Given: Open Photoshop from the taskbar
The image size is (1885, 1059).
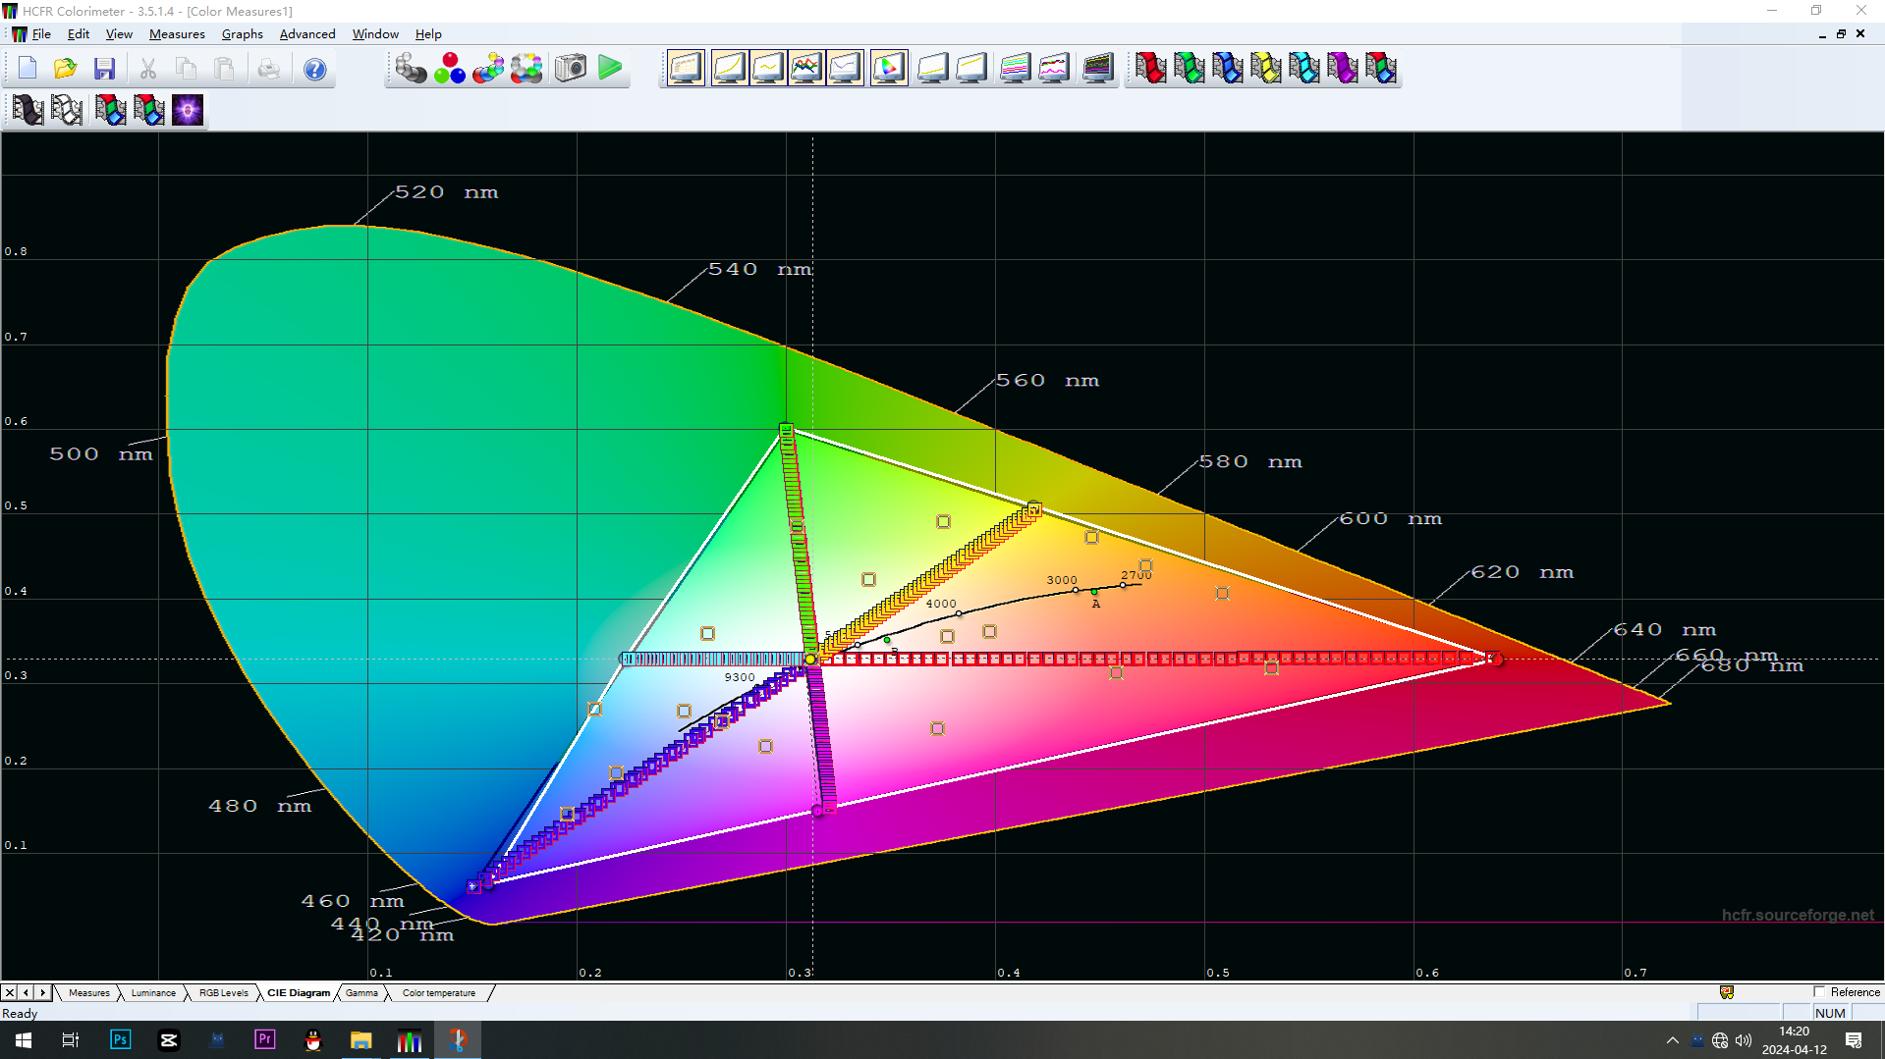Looking at the screenshot, I should pos(120,1040).
